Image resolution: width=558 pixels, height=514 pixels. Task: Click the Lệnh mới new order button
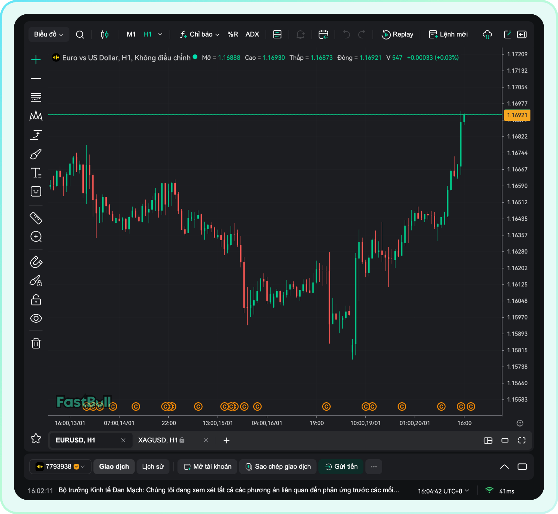[x=448, y=35]
